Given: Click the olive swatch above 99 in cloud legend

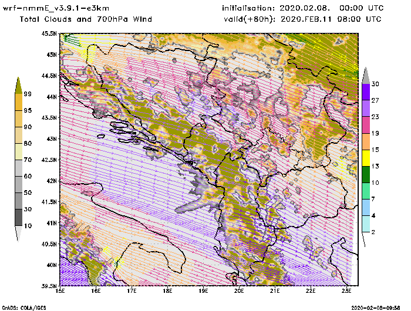Looking at the screenshot, I should [x=18, y=86].
